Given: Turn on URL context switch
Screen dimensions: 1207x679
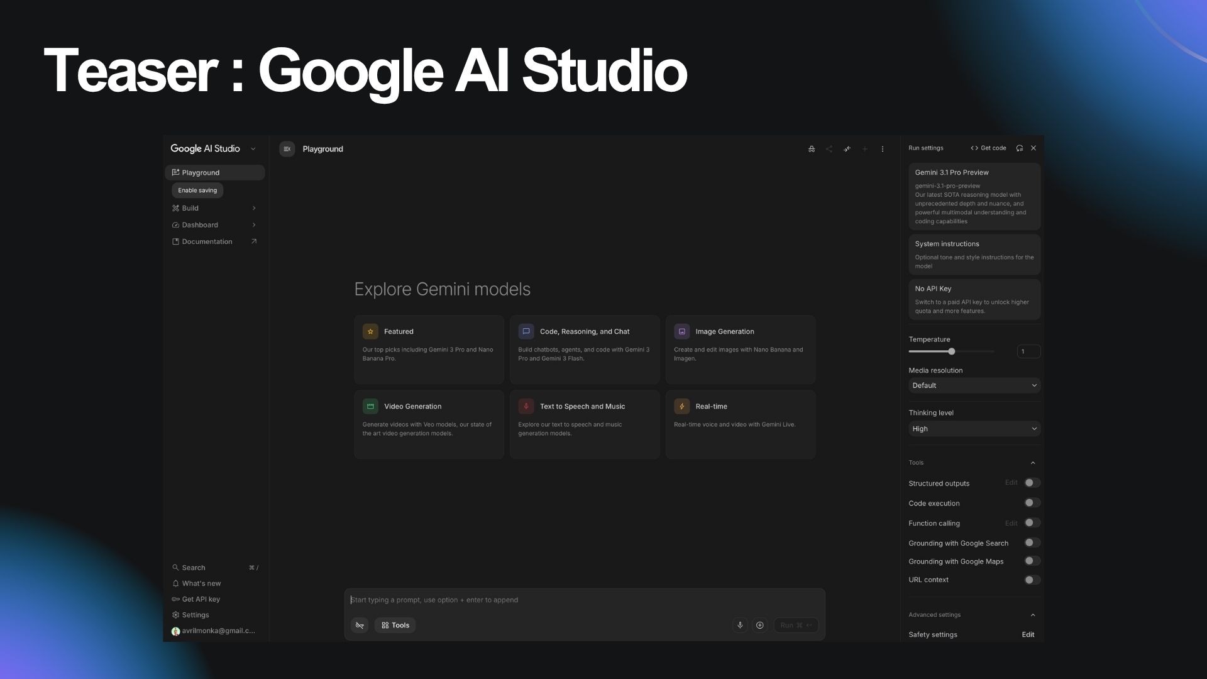Looking at the screenshot, I should coord(1032,580).
